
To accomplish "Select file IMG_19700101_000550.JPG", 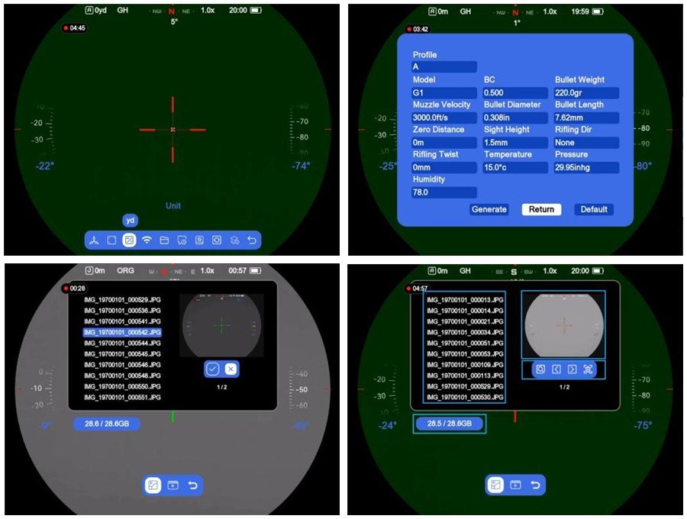I will click(x=122, y=387).
